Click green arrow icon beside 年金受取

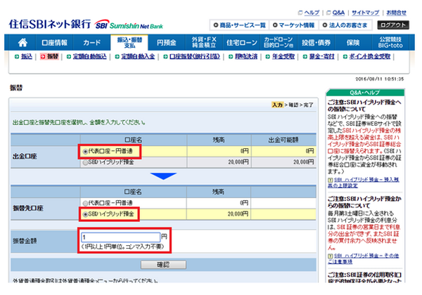(267, 57)
